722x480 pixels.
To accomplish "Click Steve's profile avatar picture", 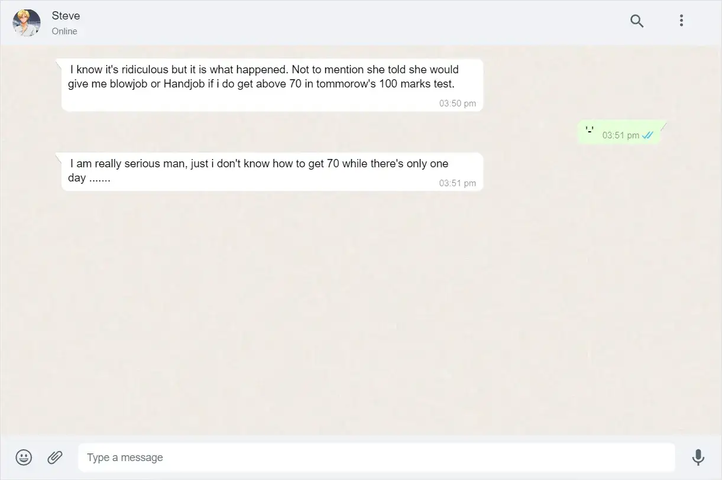I will [x=27, y=23].
